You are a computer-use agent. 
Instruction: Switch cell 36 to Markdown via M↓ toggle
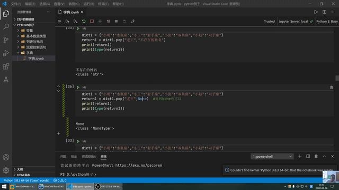(84, 87)
